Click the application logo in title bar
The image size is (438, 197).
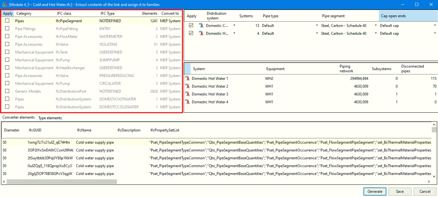4,5
